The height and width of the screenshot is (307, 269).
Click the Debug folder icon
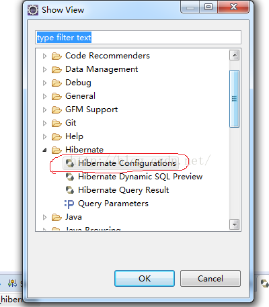pyautogui.click(x=56, y=83)
